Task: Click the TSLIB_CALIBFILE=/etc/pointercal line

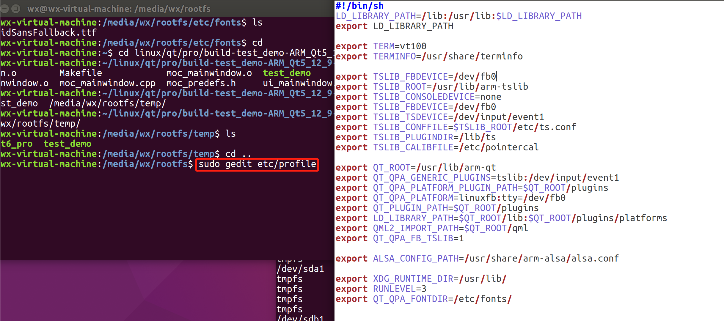Action: (437, 147)
